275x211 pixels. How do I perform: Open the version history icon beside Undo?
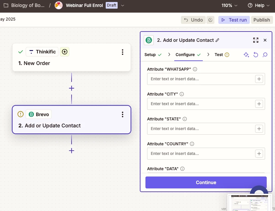pyautogui.click(x=210, y=20)
